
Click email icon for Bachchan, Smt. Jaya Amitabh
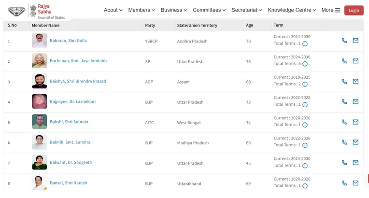click(x=355, y=61)
